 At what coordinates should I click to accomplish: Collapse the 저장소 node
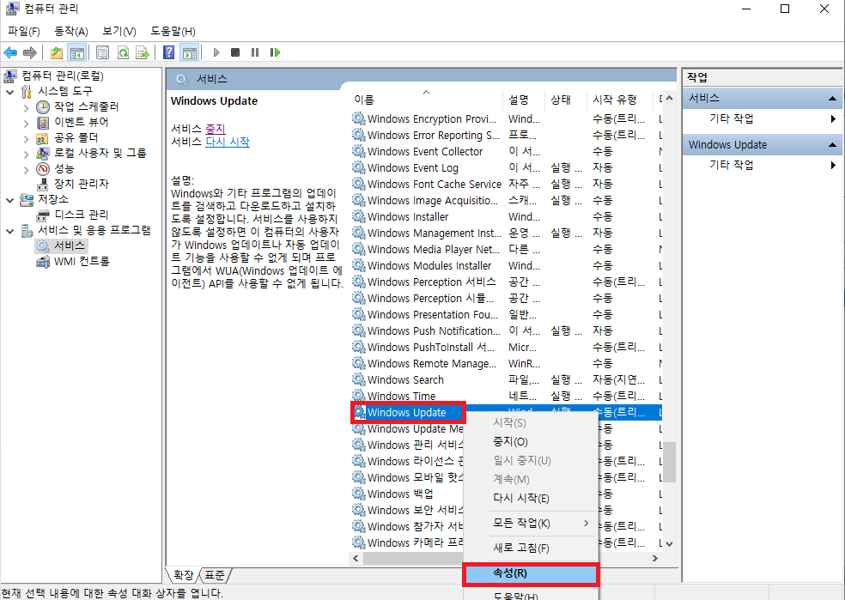(9, 200)
